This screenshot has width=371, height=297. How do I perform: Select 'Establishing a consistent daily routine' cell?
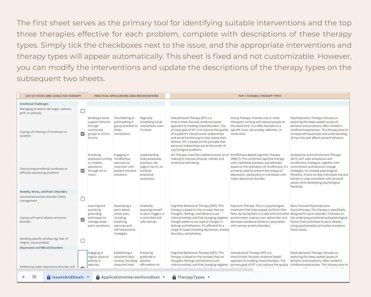pos(126,259)
